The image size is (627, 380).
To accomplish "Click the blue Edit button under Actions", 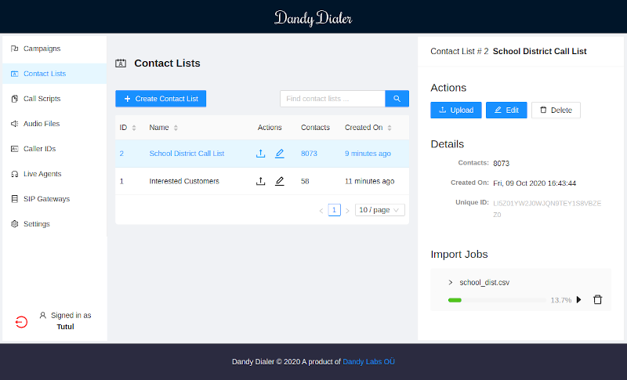I will pyautogui.click(x=506, y=110).
